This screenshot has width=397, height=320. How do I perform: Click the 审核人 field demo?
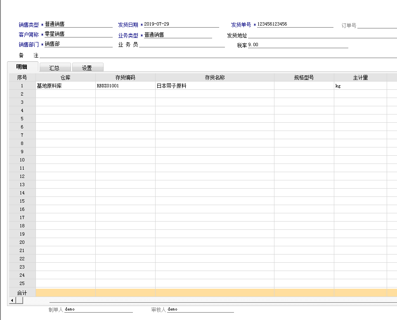pos(201,309)
